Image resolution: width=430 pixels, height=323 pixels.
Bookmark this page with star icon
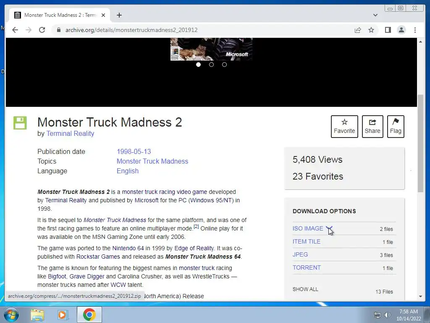(371, 30)
